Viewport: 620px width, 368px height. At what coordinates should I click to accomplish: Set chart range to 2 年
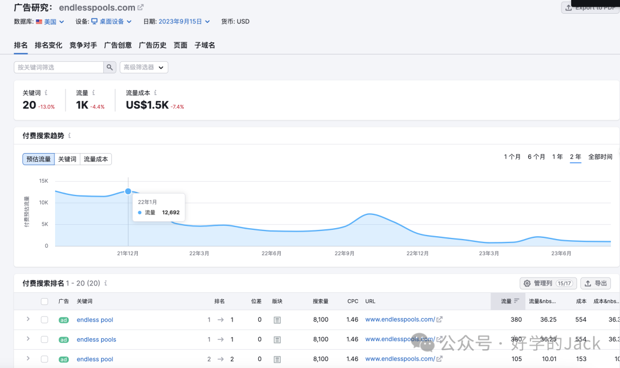575,156
